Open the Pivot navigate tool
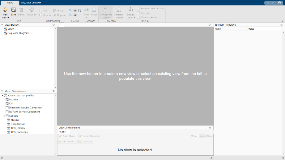Viewport: 285px width, 160px height. 86,12
